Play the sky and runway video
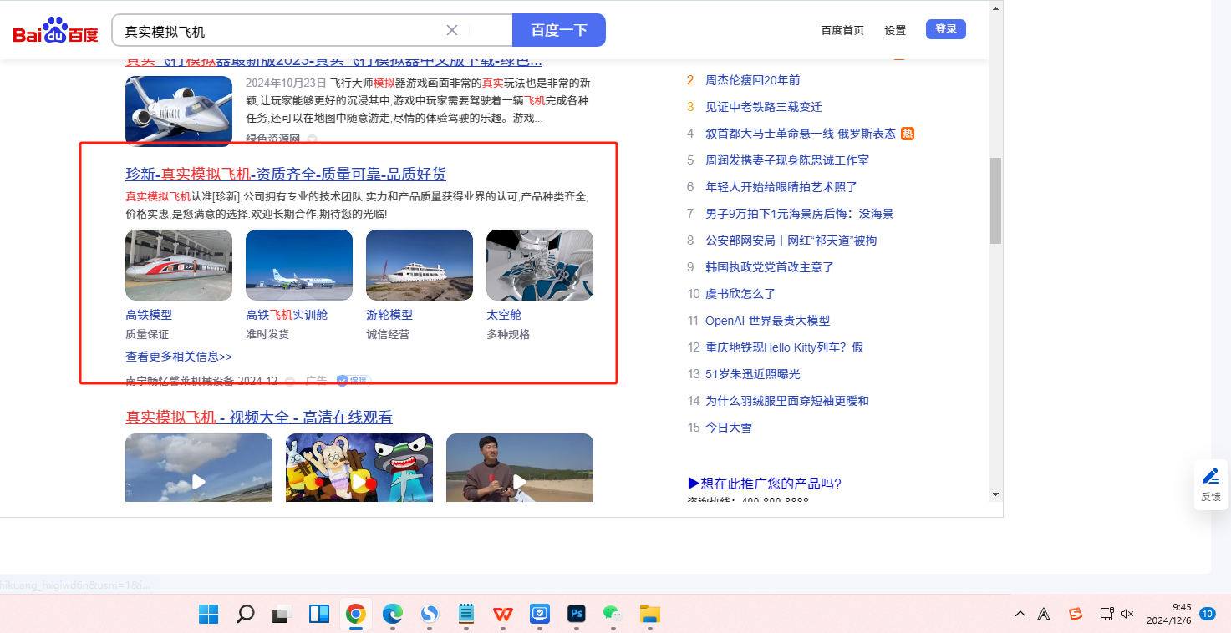1231x633 pixels. (x=199, y=468)
